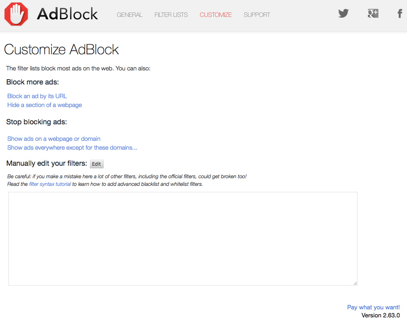Open the Facebook icon
Image resolution: width=407 pixels, height=321 pixels.
click(400, 14)
